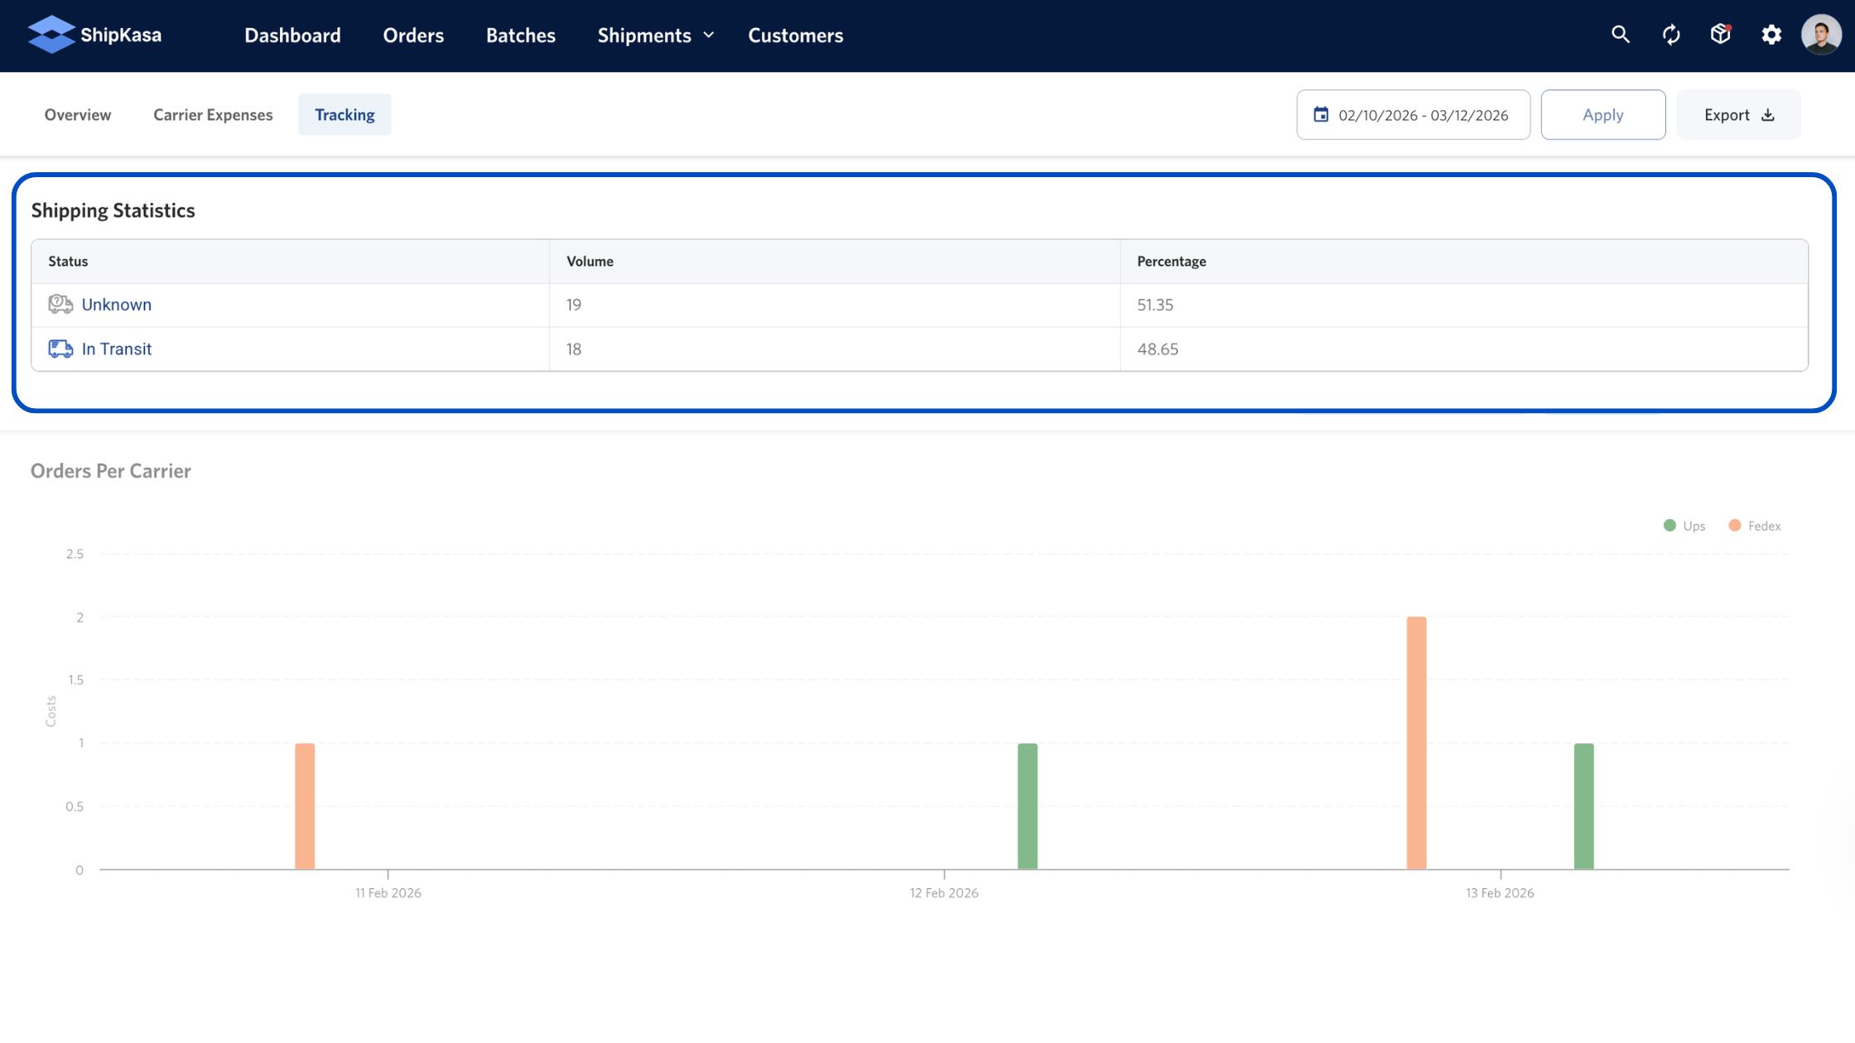Open the Unknown status link
The image size is (1855, 1043).
(x=117, y=305)
